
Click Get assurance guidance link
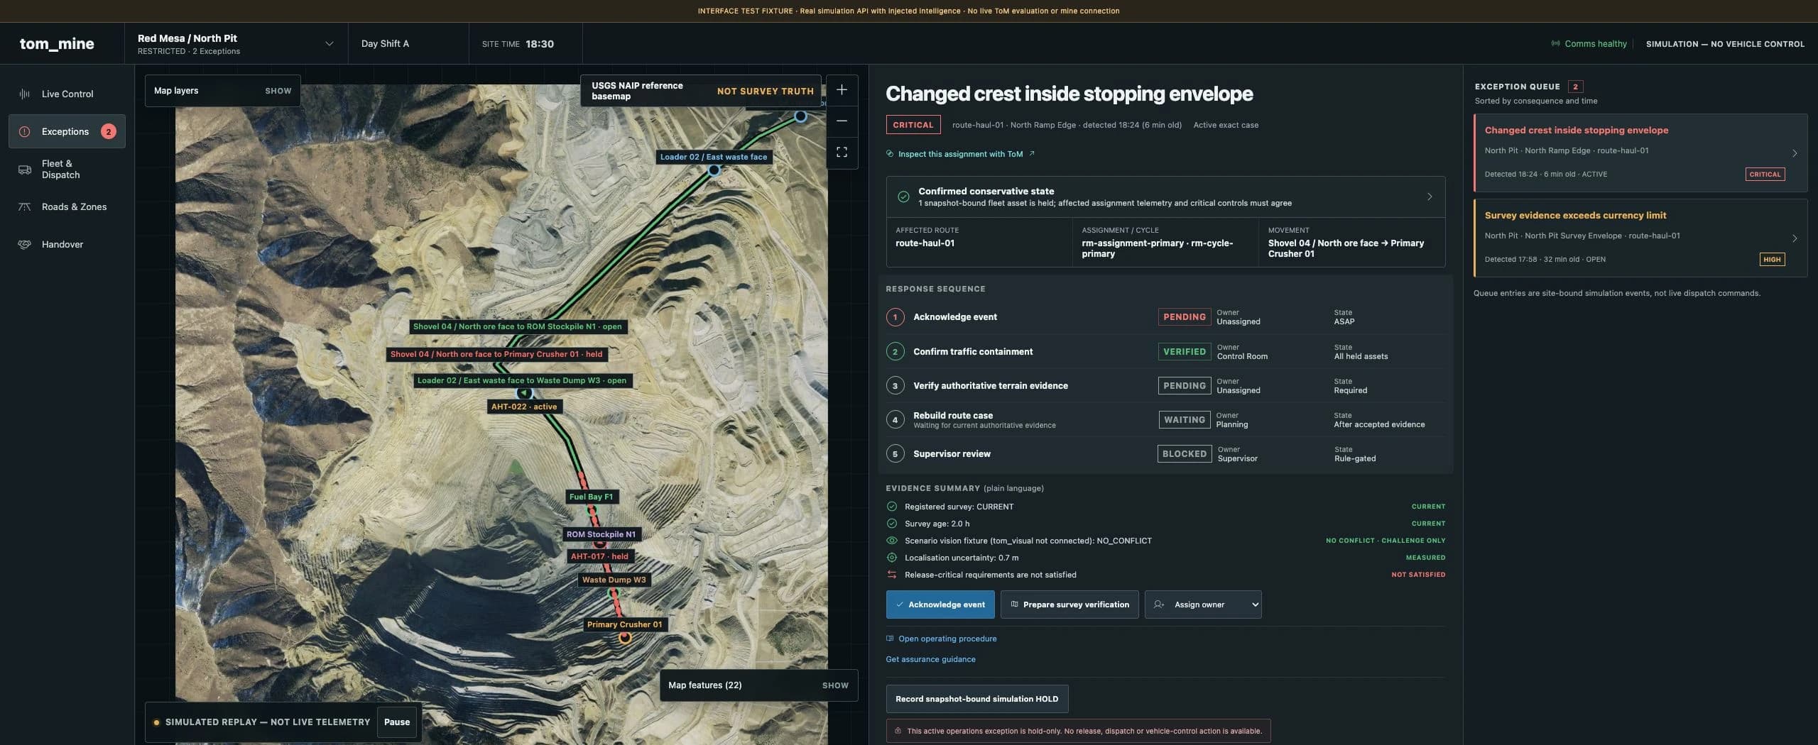930,659
